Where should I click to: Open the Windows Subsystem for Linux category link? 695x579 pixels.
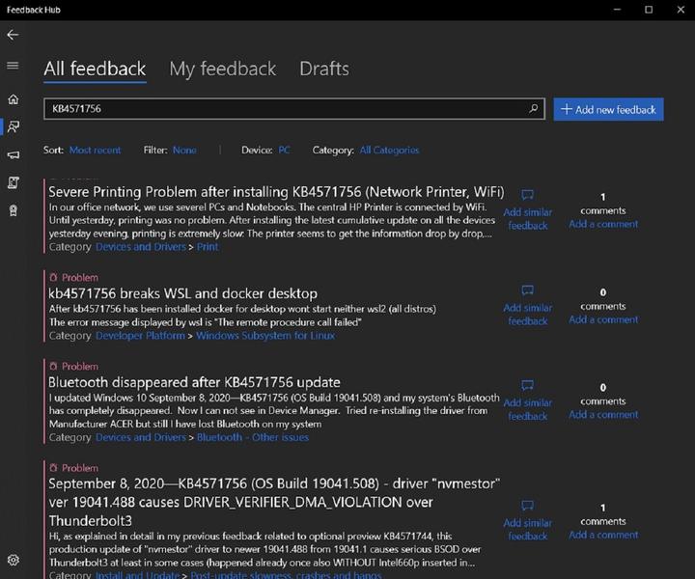pyautogui.click(x=265, y=336)
